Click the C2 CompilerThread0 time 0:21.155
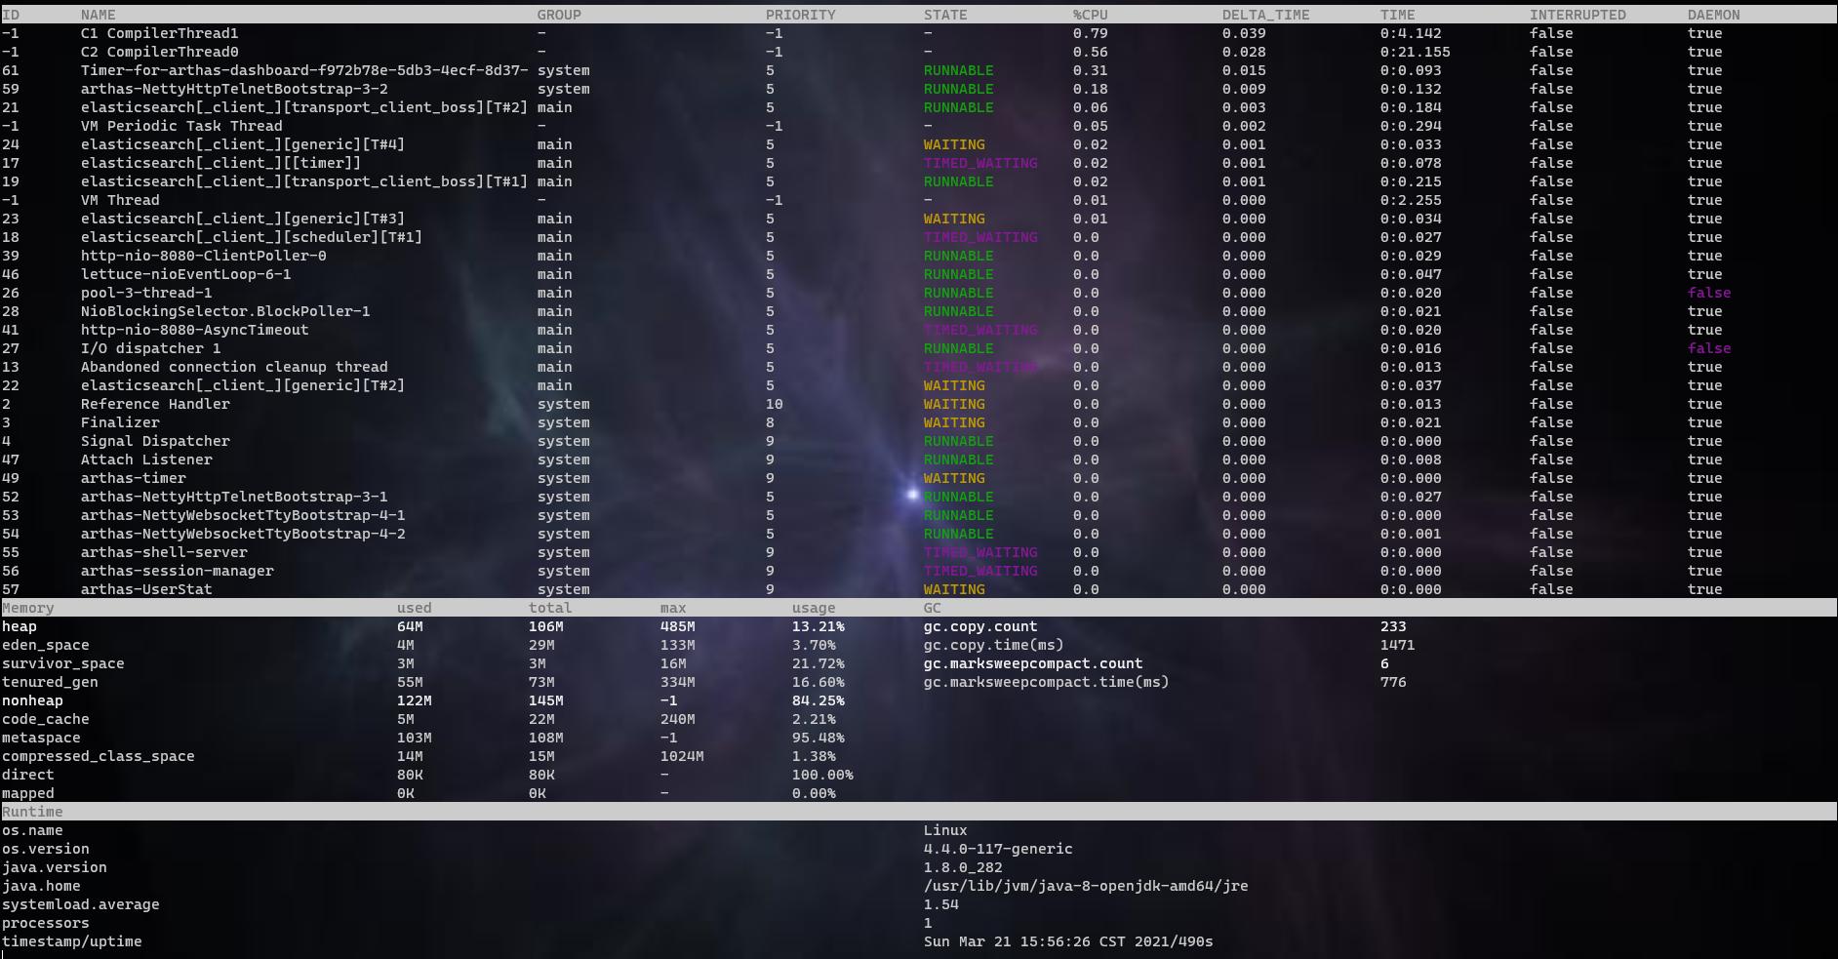Image resolution: width=1838 pixels, height=959 pixels. pos(1416,52)
